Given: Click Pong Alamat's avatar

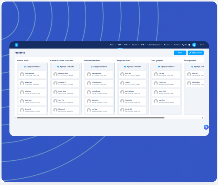Looking at the screenshot, I should pos(22,74).
